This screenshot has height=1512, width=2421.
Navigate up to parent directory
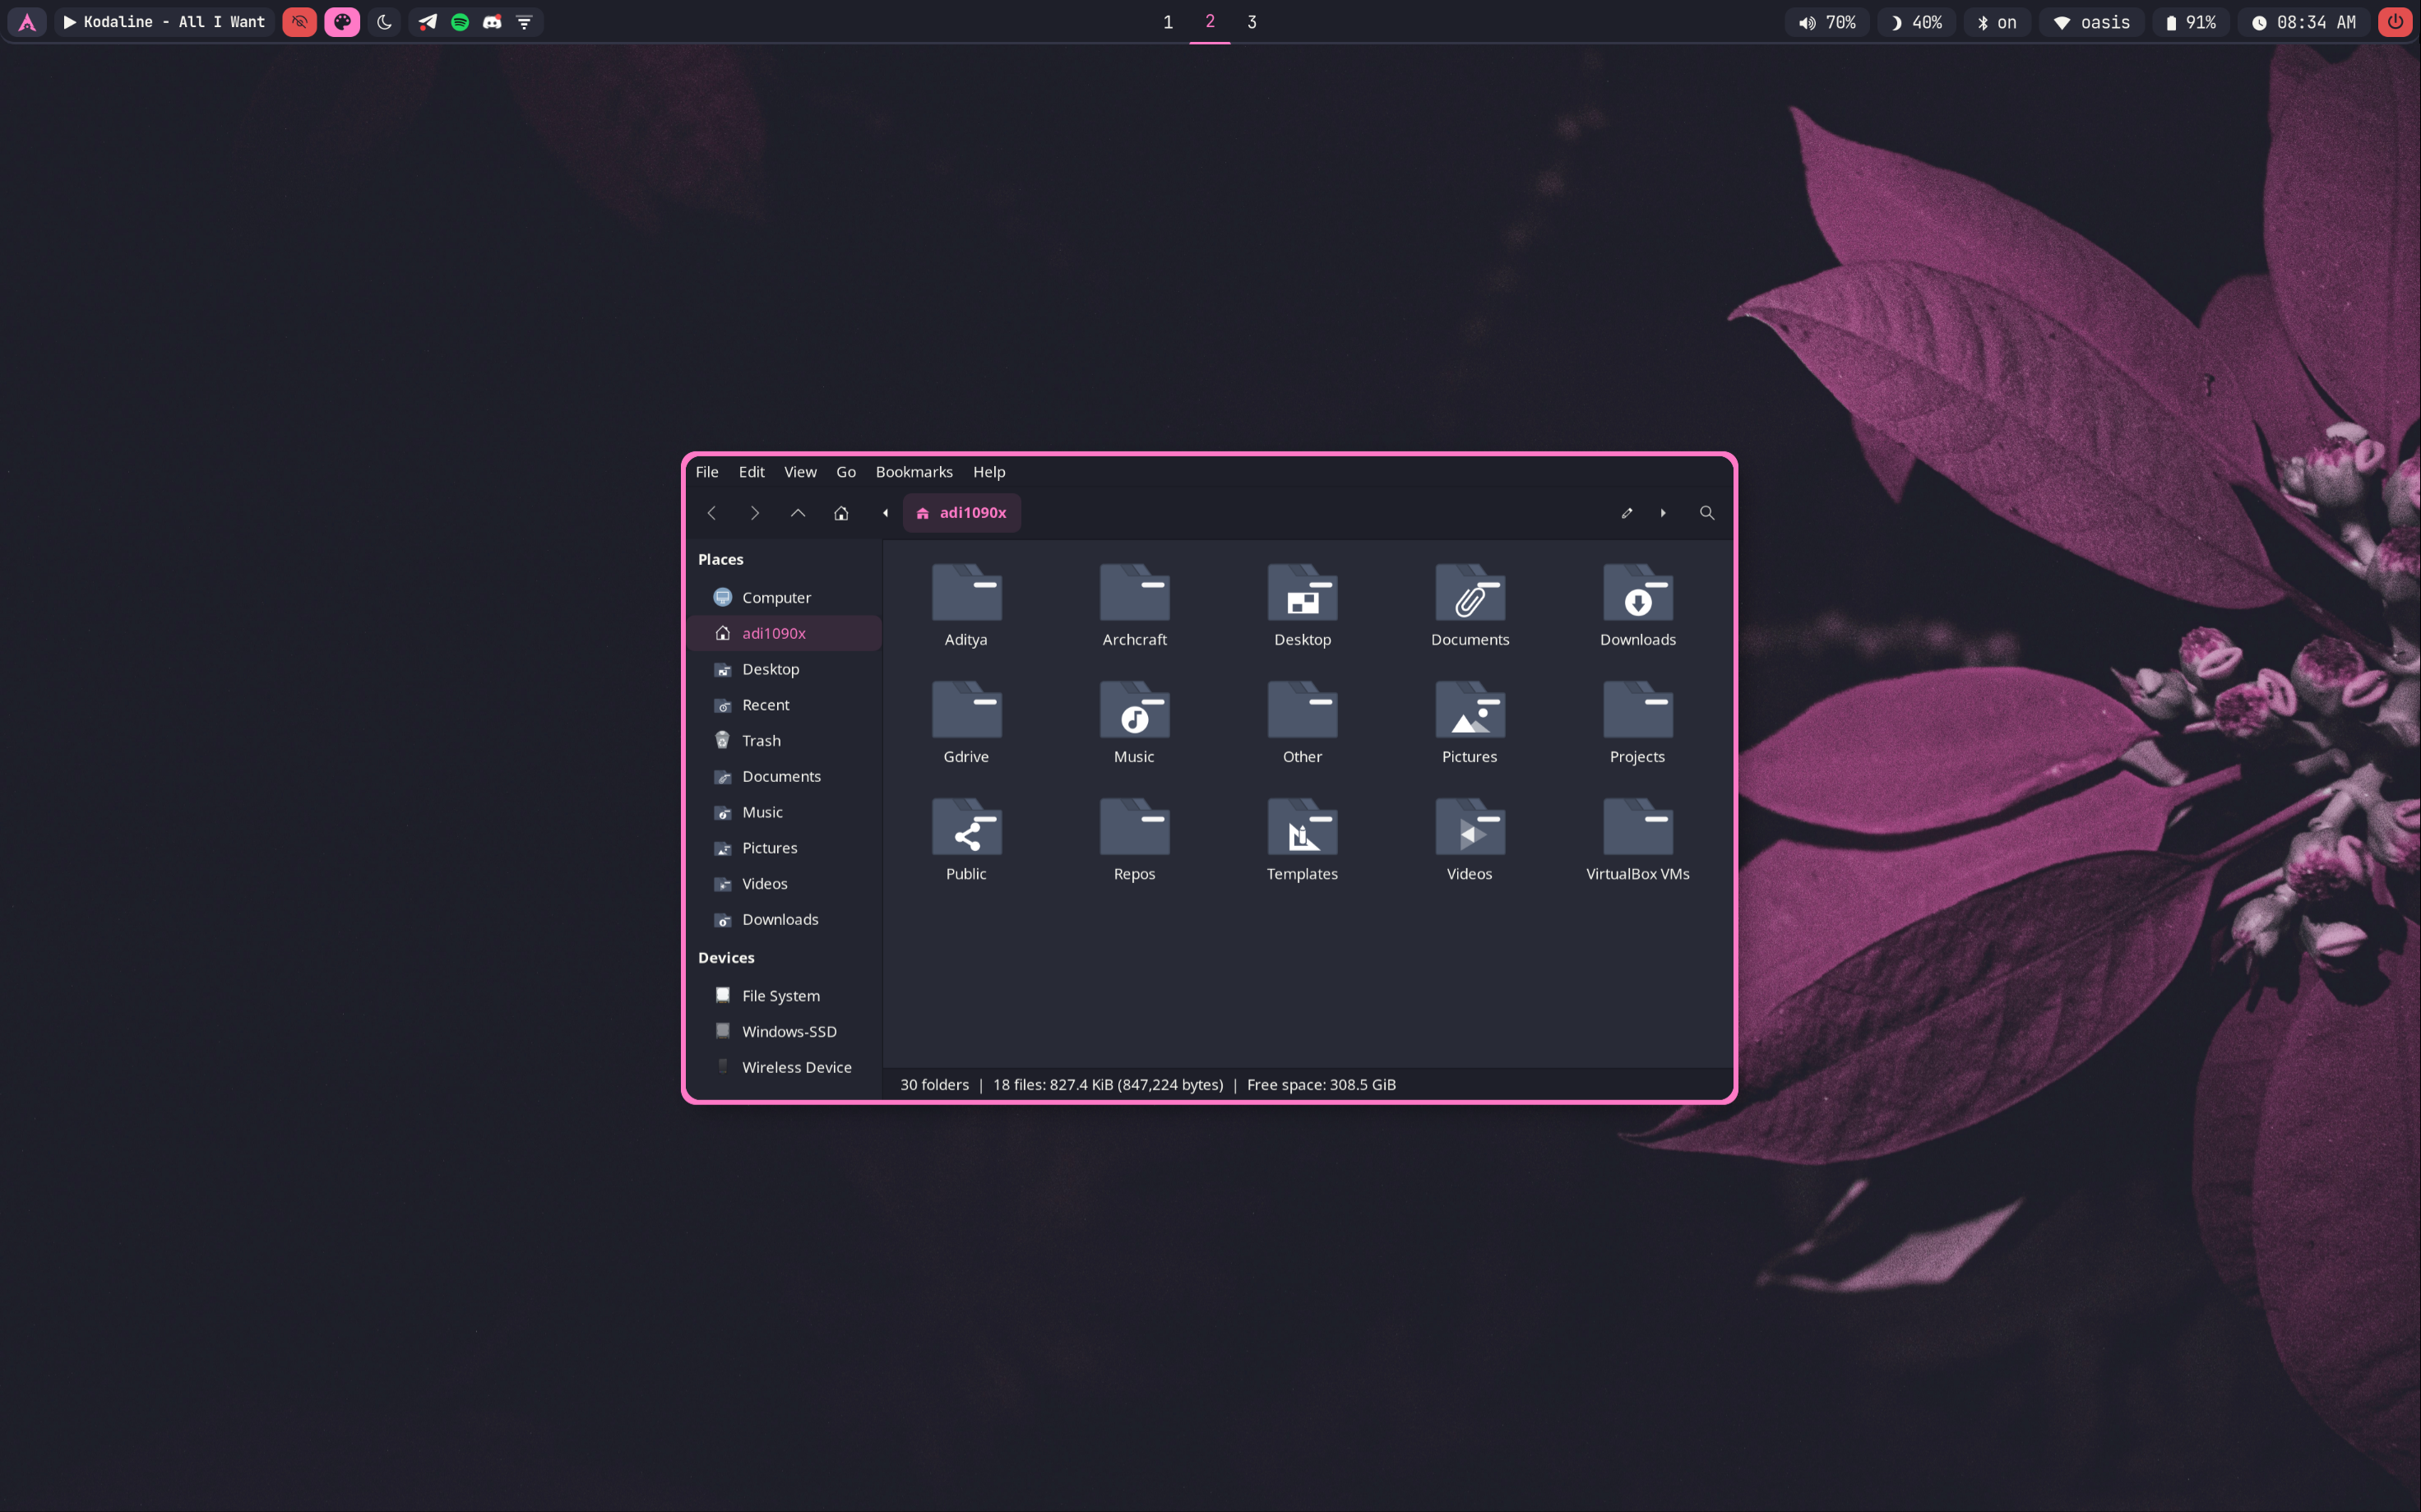tap(798, 513)
